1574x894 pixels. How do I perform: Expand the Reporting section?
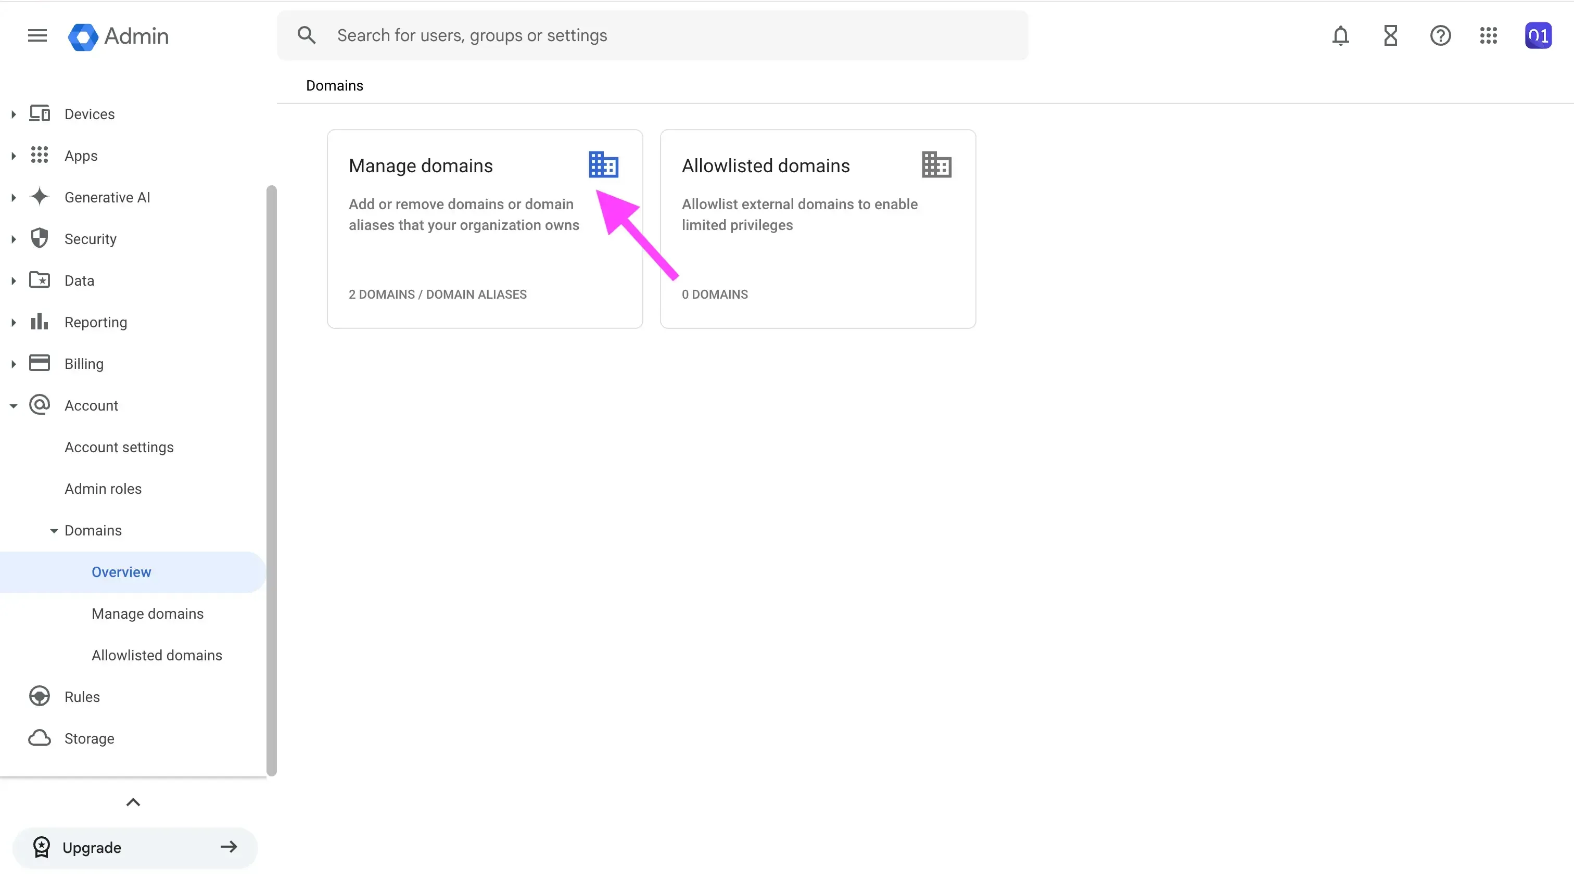(14, 322)
